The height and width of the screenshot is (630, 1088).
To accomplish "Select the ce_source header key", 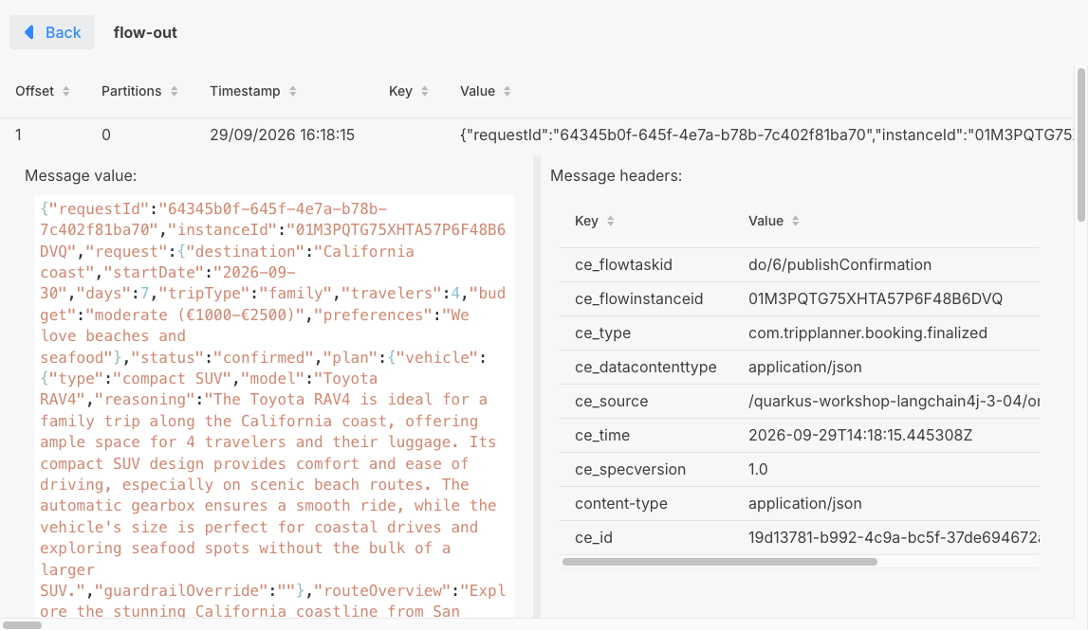I will click(611, 401).
